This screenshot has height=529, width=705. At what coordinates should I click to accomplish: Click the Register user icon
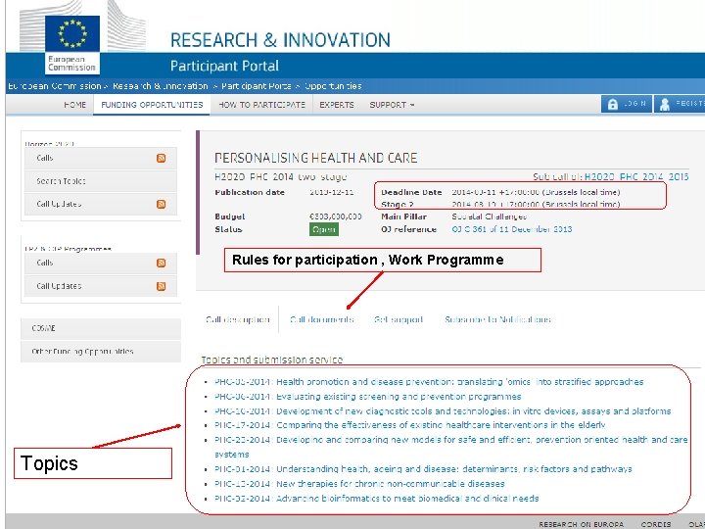665,105
